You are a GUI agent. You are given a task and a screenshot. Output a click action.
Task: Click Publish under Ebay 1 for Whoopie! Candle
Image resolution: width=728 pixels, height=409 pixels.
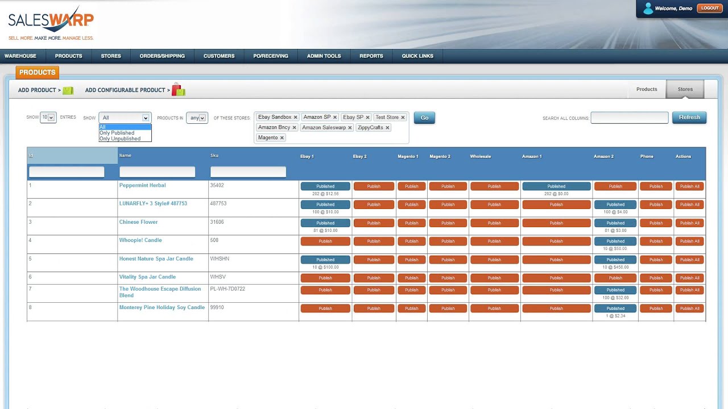click(x=325, y=241)
